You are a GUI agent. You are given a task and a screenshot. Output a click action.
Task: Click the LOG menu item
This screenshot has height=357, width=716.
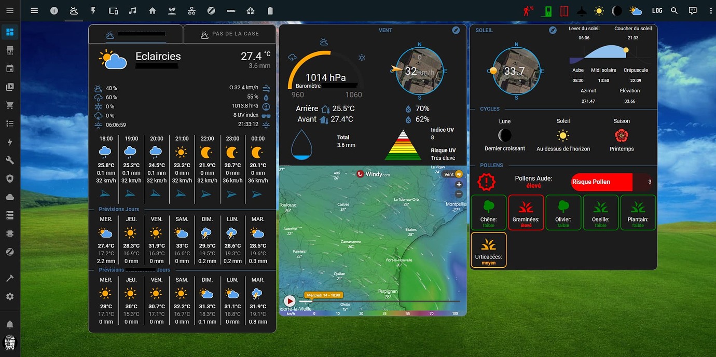[x=657, y=10]
